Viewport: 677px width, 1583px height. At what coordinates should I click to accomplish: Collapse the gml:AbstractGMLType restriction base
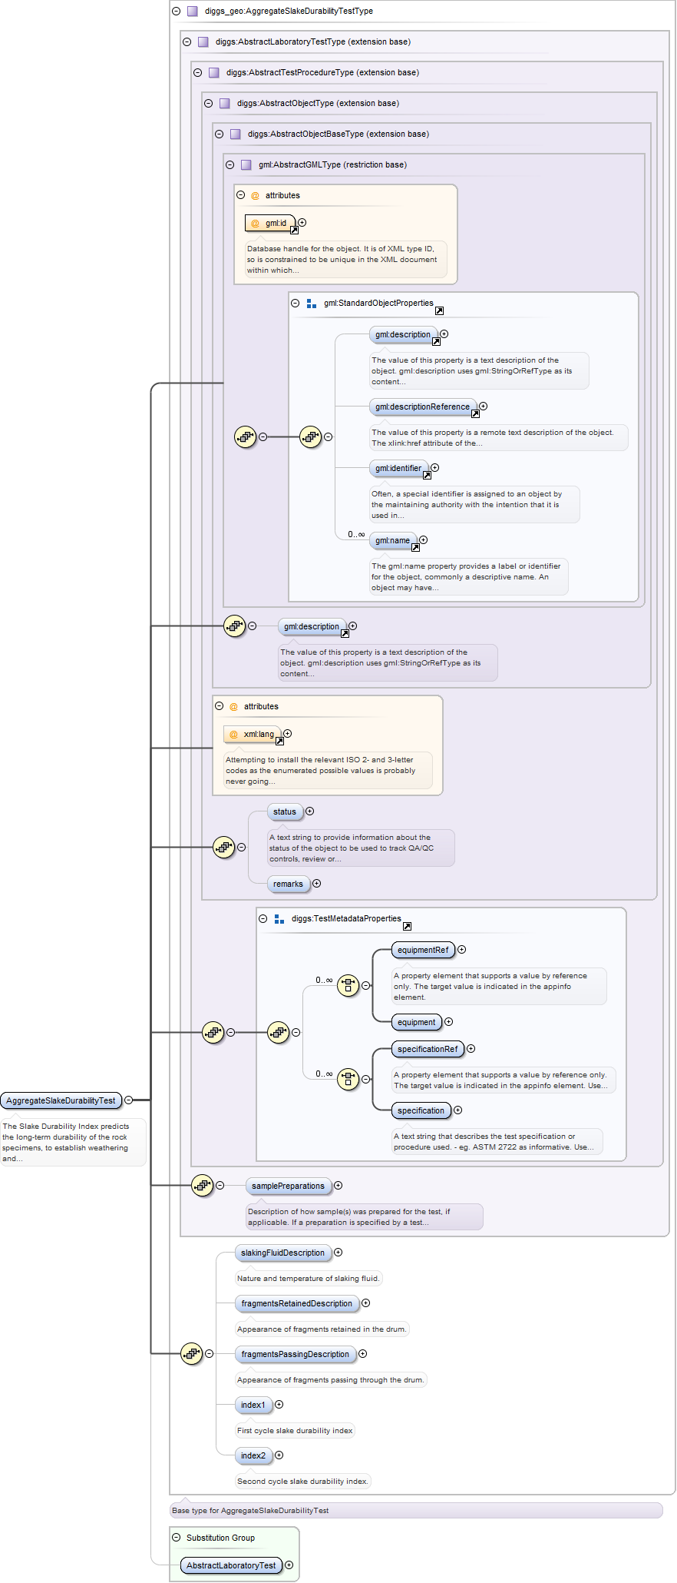[230, 165]
